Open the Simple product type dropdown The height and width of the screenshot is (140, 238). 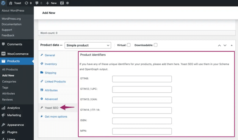pyautogui.click(x=87, y=45)
